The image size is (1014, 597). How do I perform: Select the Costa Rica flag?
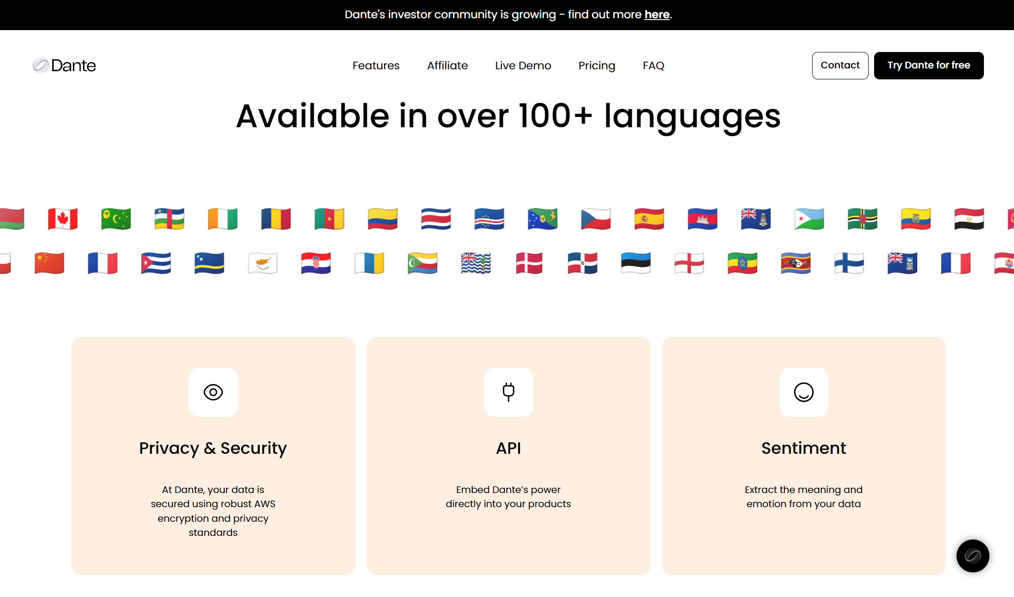(x=436, y=219)
